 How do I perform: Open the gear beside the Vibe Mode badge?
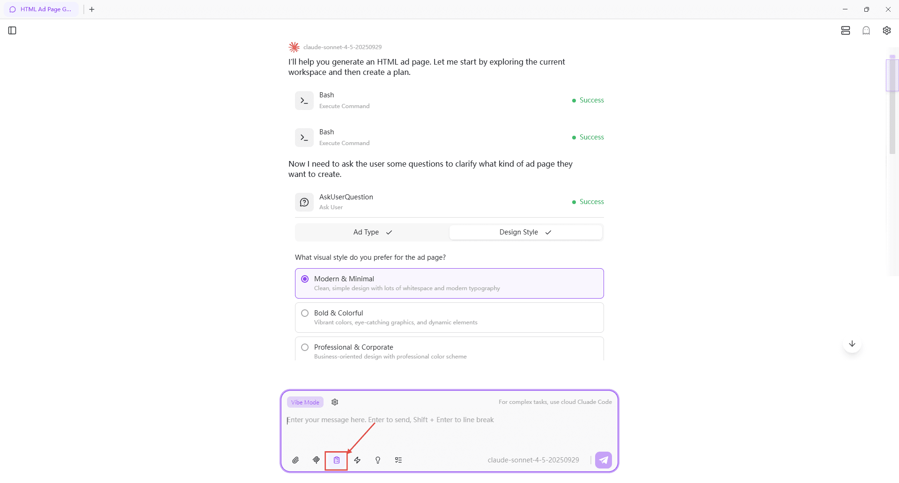pyautogui.click(x=334, y=402)
